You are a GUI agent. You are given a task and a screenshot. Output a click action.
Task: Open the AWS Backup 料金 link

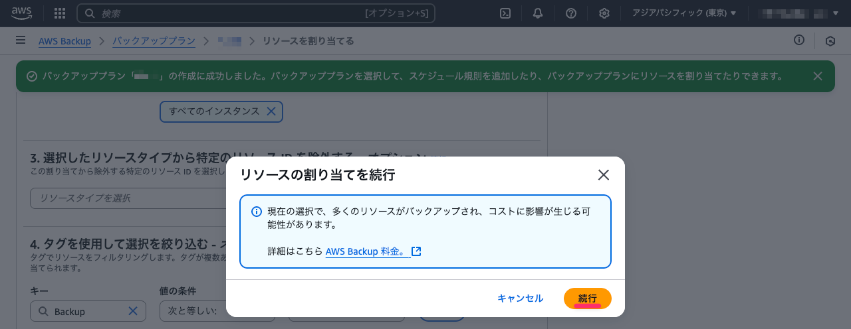click(x=368, y=251)
